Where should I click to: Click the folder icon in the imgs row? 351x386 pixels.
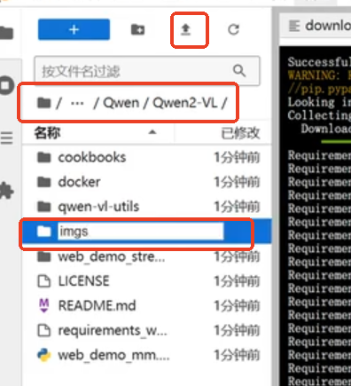tap(44, 232)
